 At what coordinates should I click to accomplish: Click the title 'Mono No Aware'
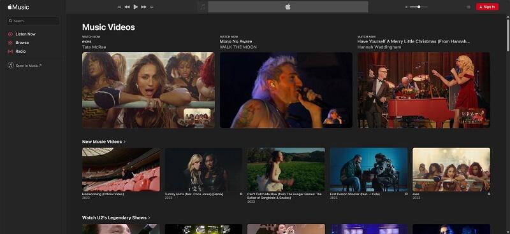(236, 41)
